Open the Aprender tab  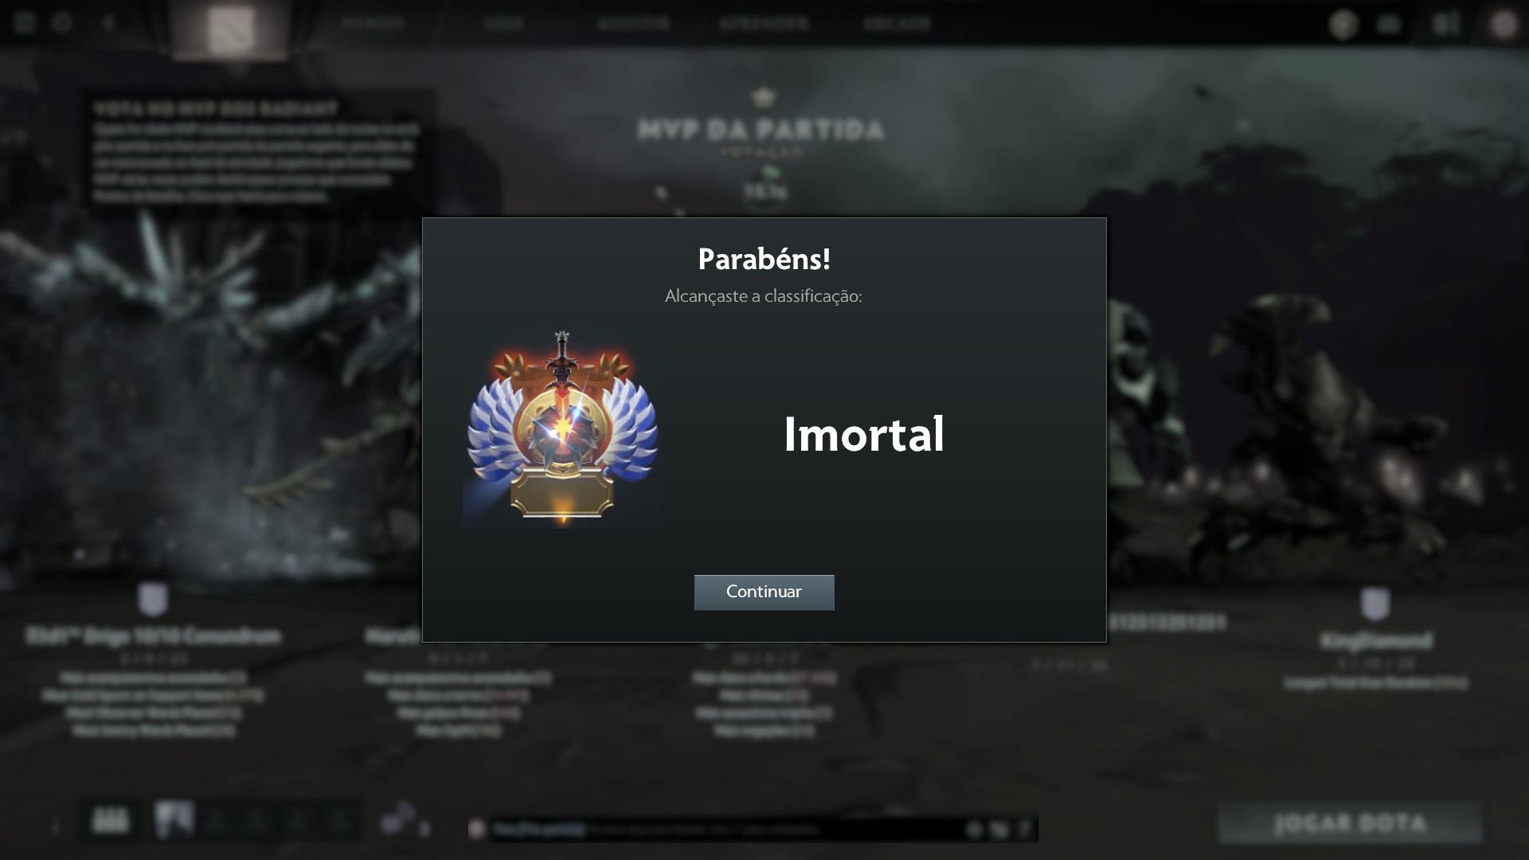pyautogui.click(x=764, y=23)
